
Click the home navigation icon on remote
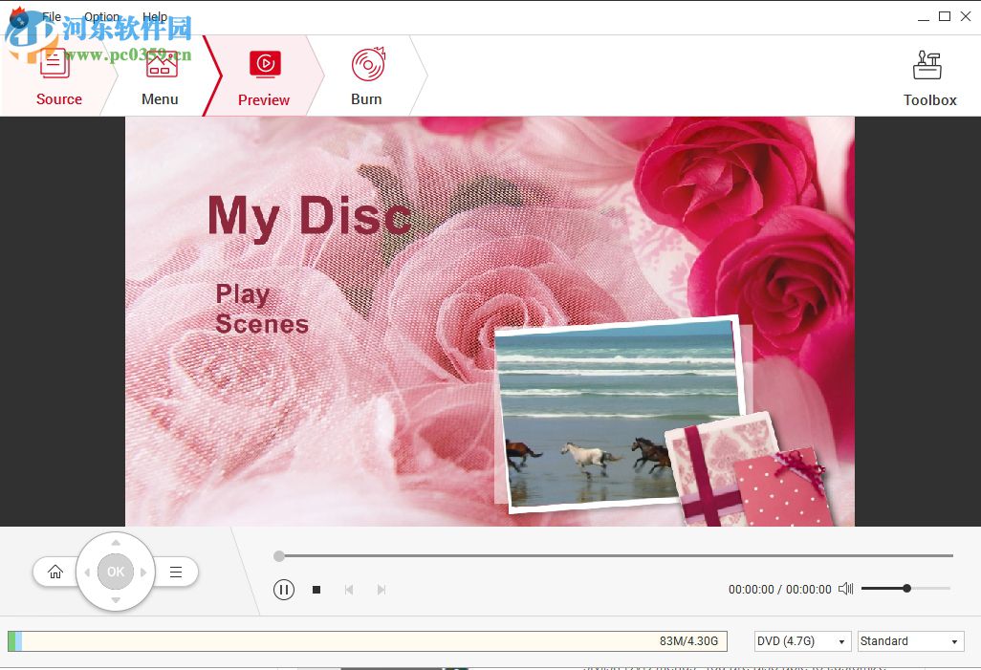[55, 571]
